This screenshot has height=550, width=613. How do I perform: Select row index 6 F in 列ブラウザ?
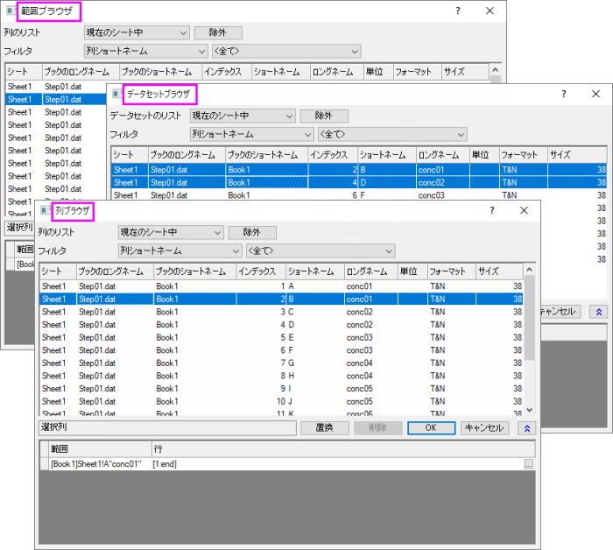[x=281, y=350]
